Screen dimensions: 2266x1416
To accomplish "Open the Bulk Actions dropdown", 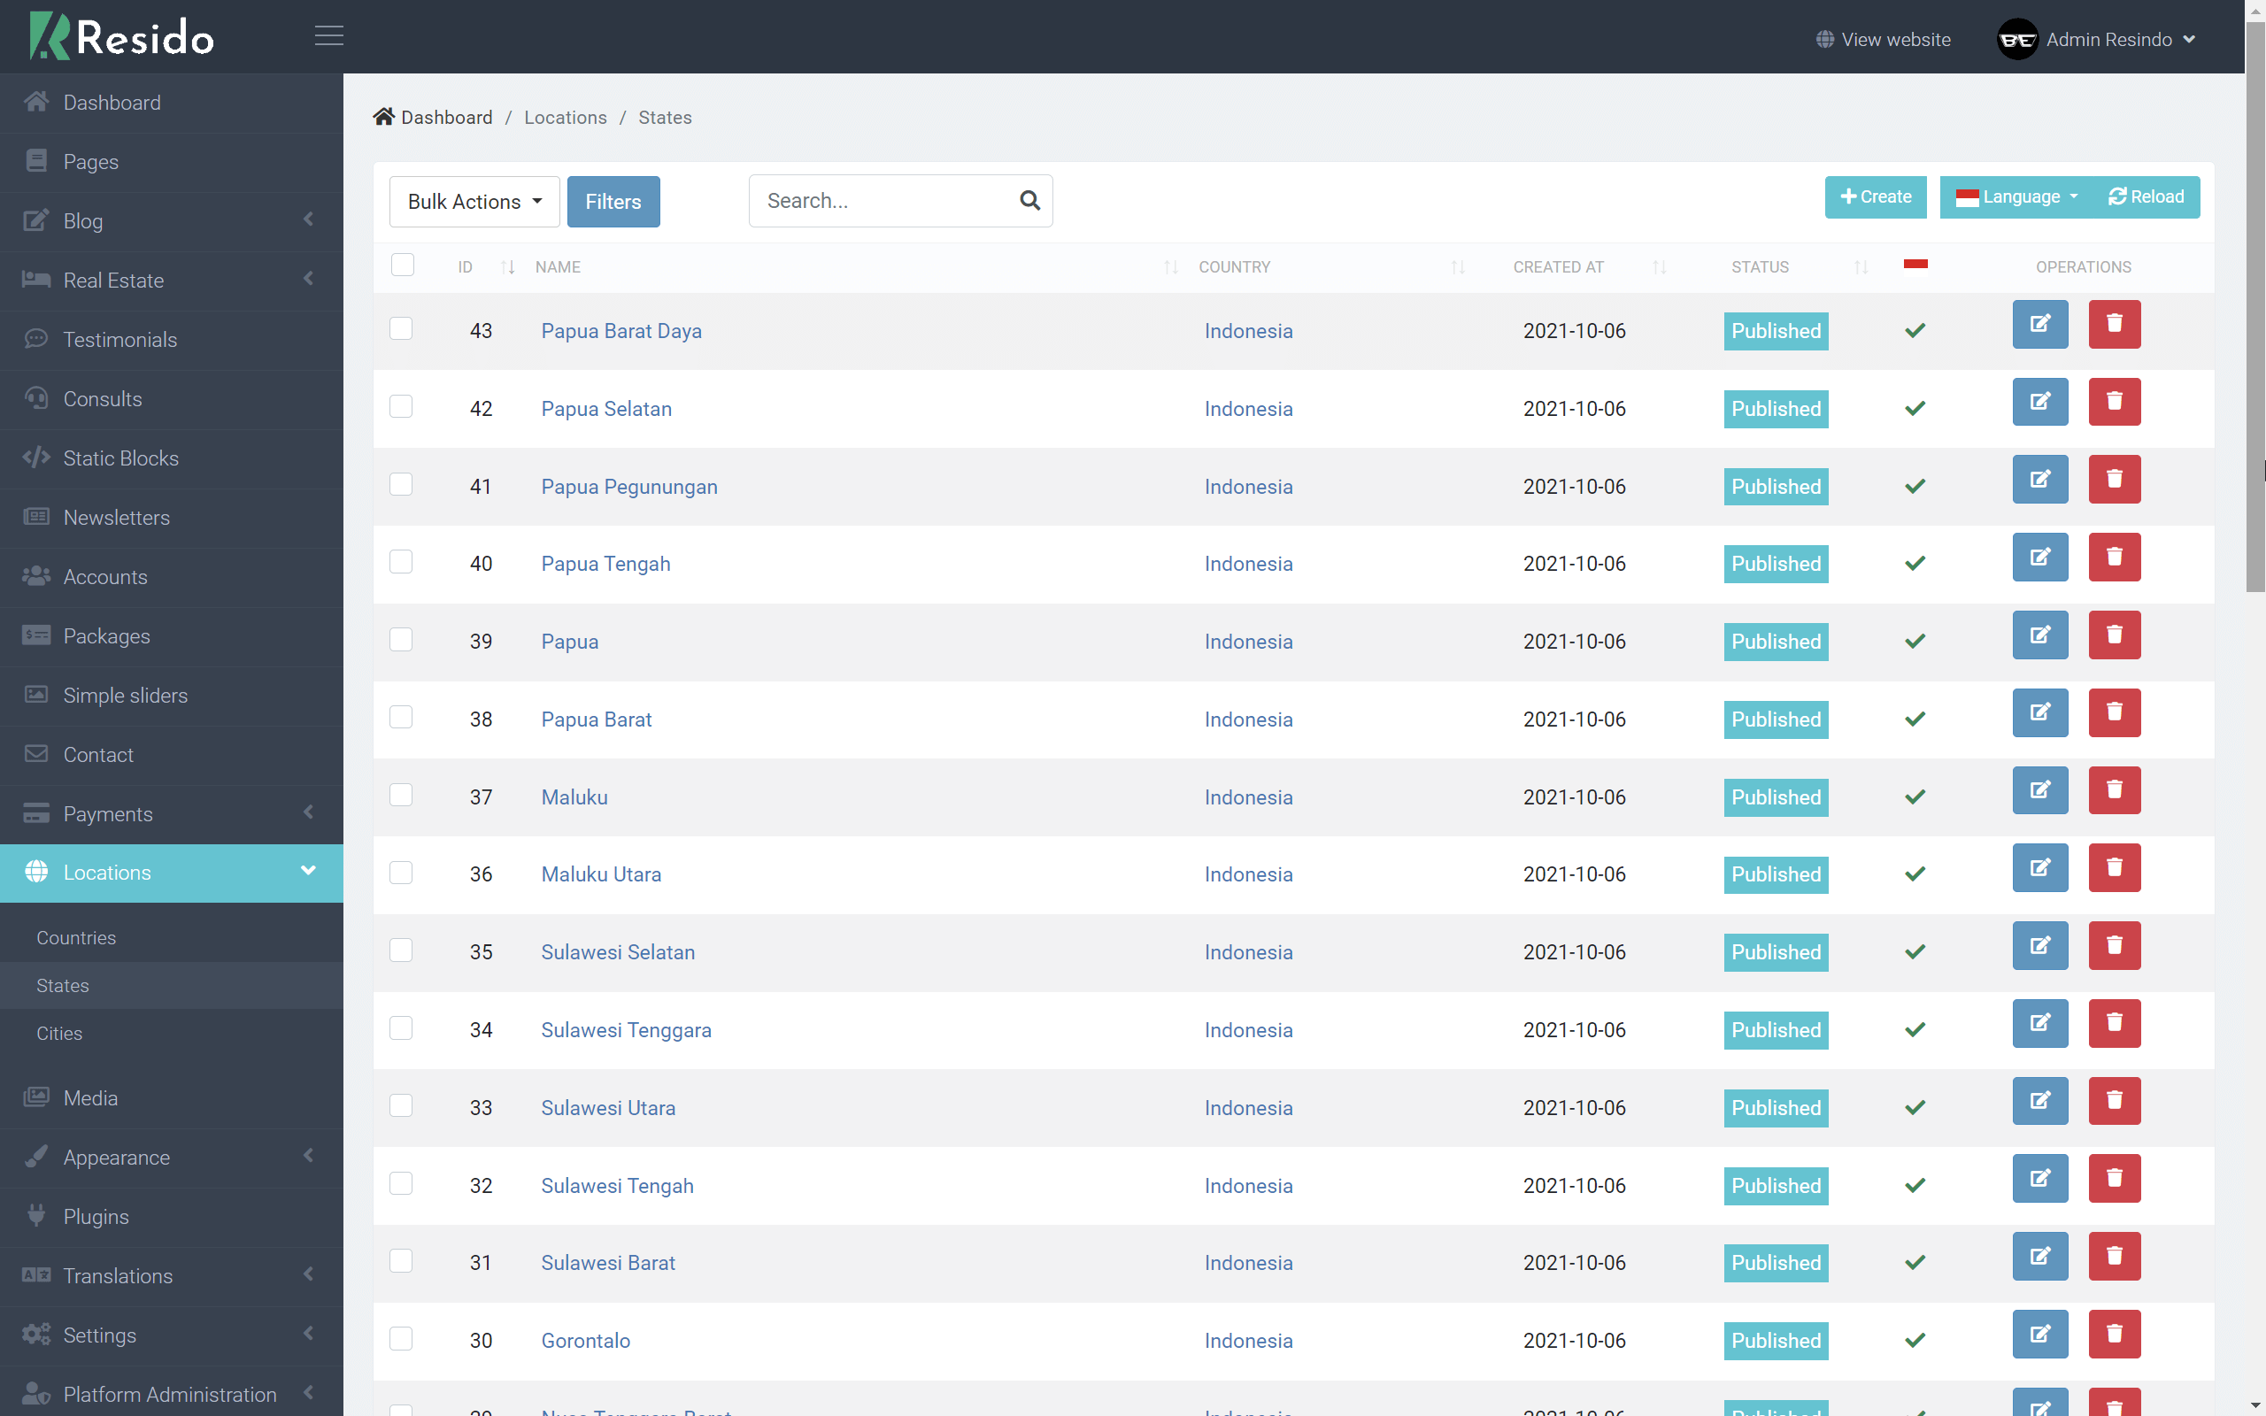I will (x=474, y=202).
